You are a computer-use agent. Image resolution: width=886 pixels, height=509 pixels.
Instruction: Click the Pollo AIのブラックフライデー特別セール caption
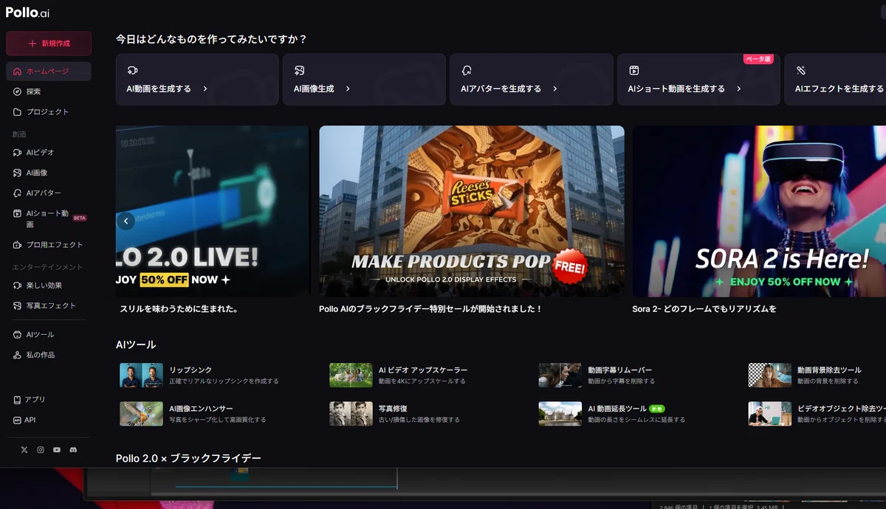(430, 309)
